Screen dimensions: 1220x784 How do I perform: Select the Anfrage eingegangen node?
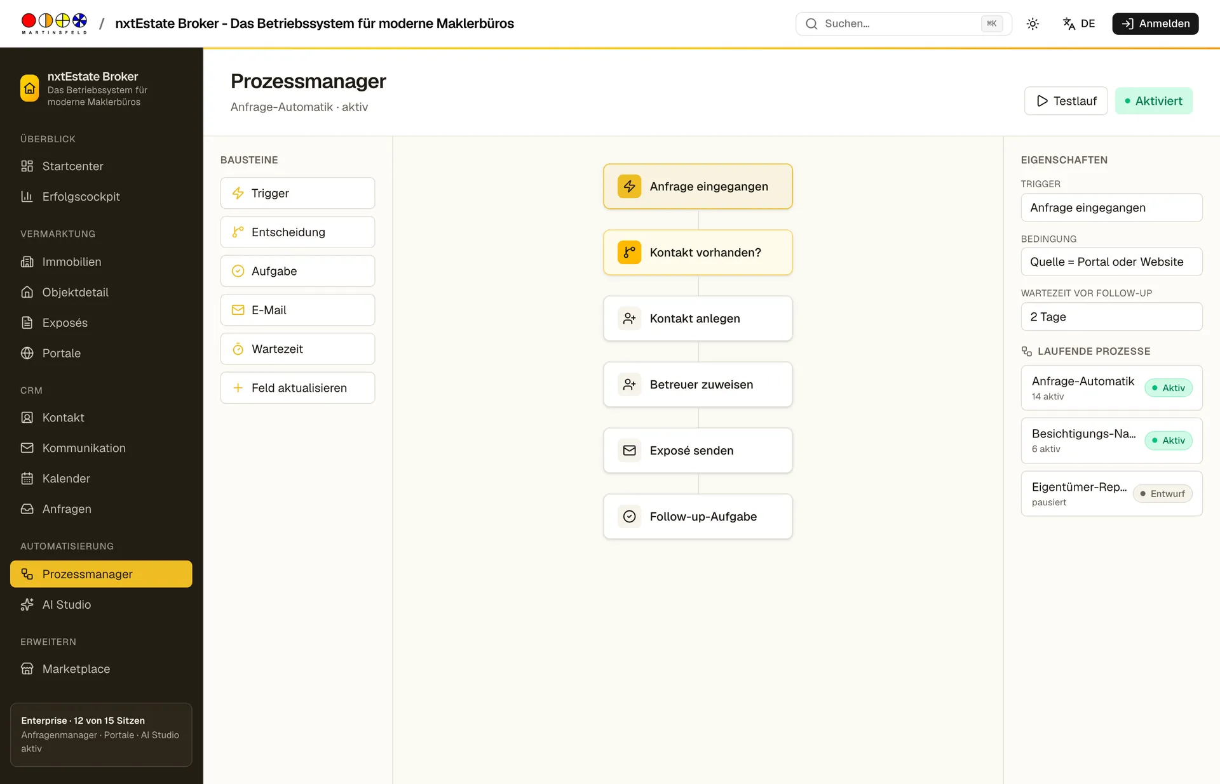pos(698,187)
